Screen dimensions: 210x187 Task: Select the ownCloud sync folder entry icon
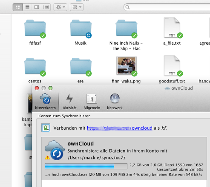pyautogui.click(x=55, y=150)
